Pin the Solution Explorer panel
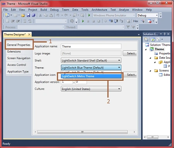 coord(165,34)
